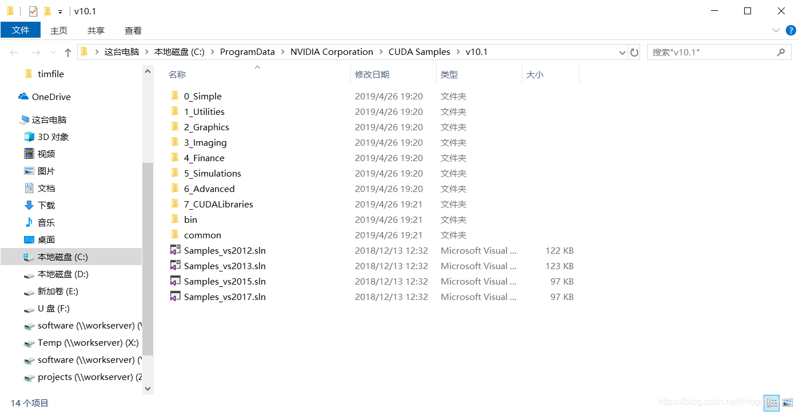Click the 122 KB size of Samples_vs2012.sln
Viewport: 799px width, 412px height.
(560, 250)
